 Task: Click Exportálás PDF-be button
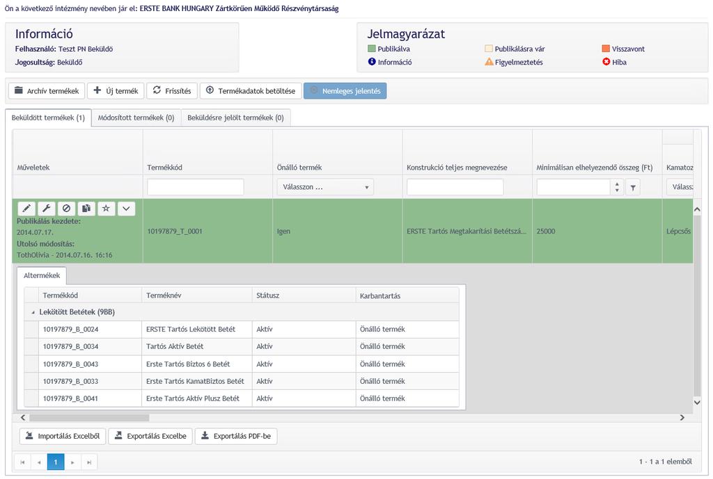[236, 436]
